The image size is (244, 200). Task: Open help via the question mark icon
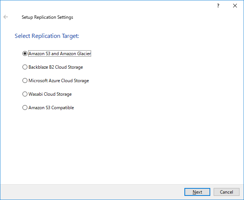(x=218, y=6)
